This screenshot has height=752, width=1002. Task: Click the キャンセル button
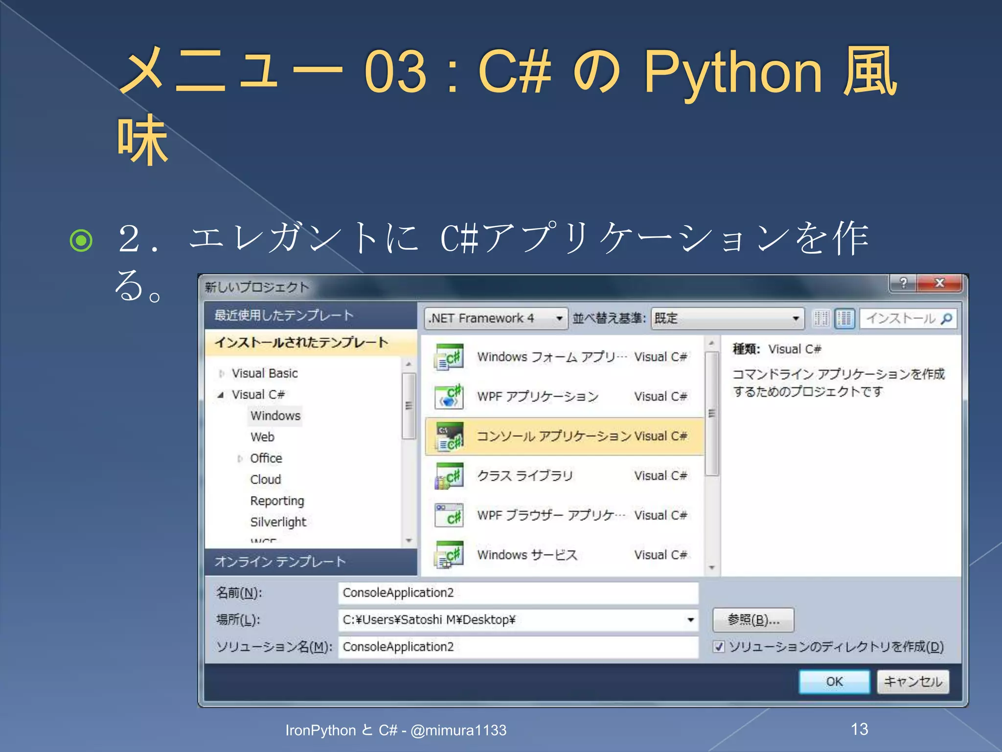(x=913, y=681)
